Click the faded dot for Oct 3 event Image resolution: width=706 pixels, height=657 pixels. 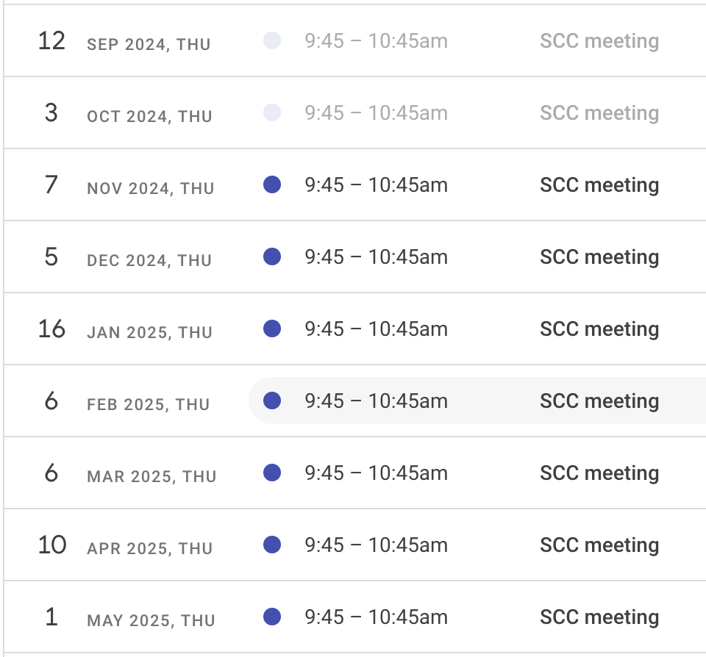[272, 112]
